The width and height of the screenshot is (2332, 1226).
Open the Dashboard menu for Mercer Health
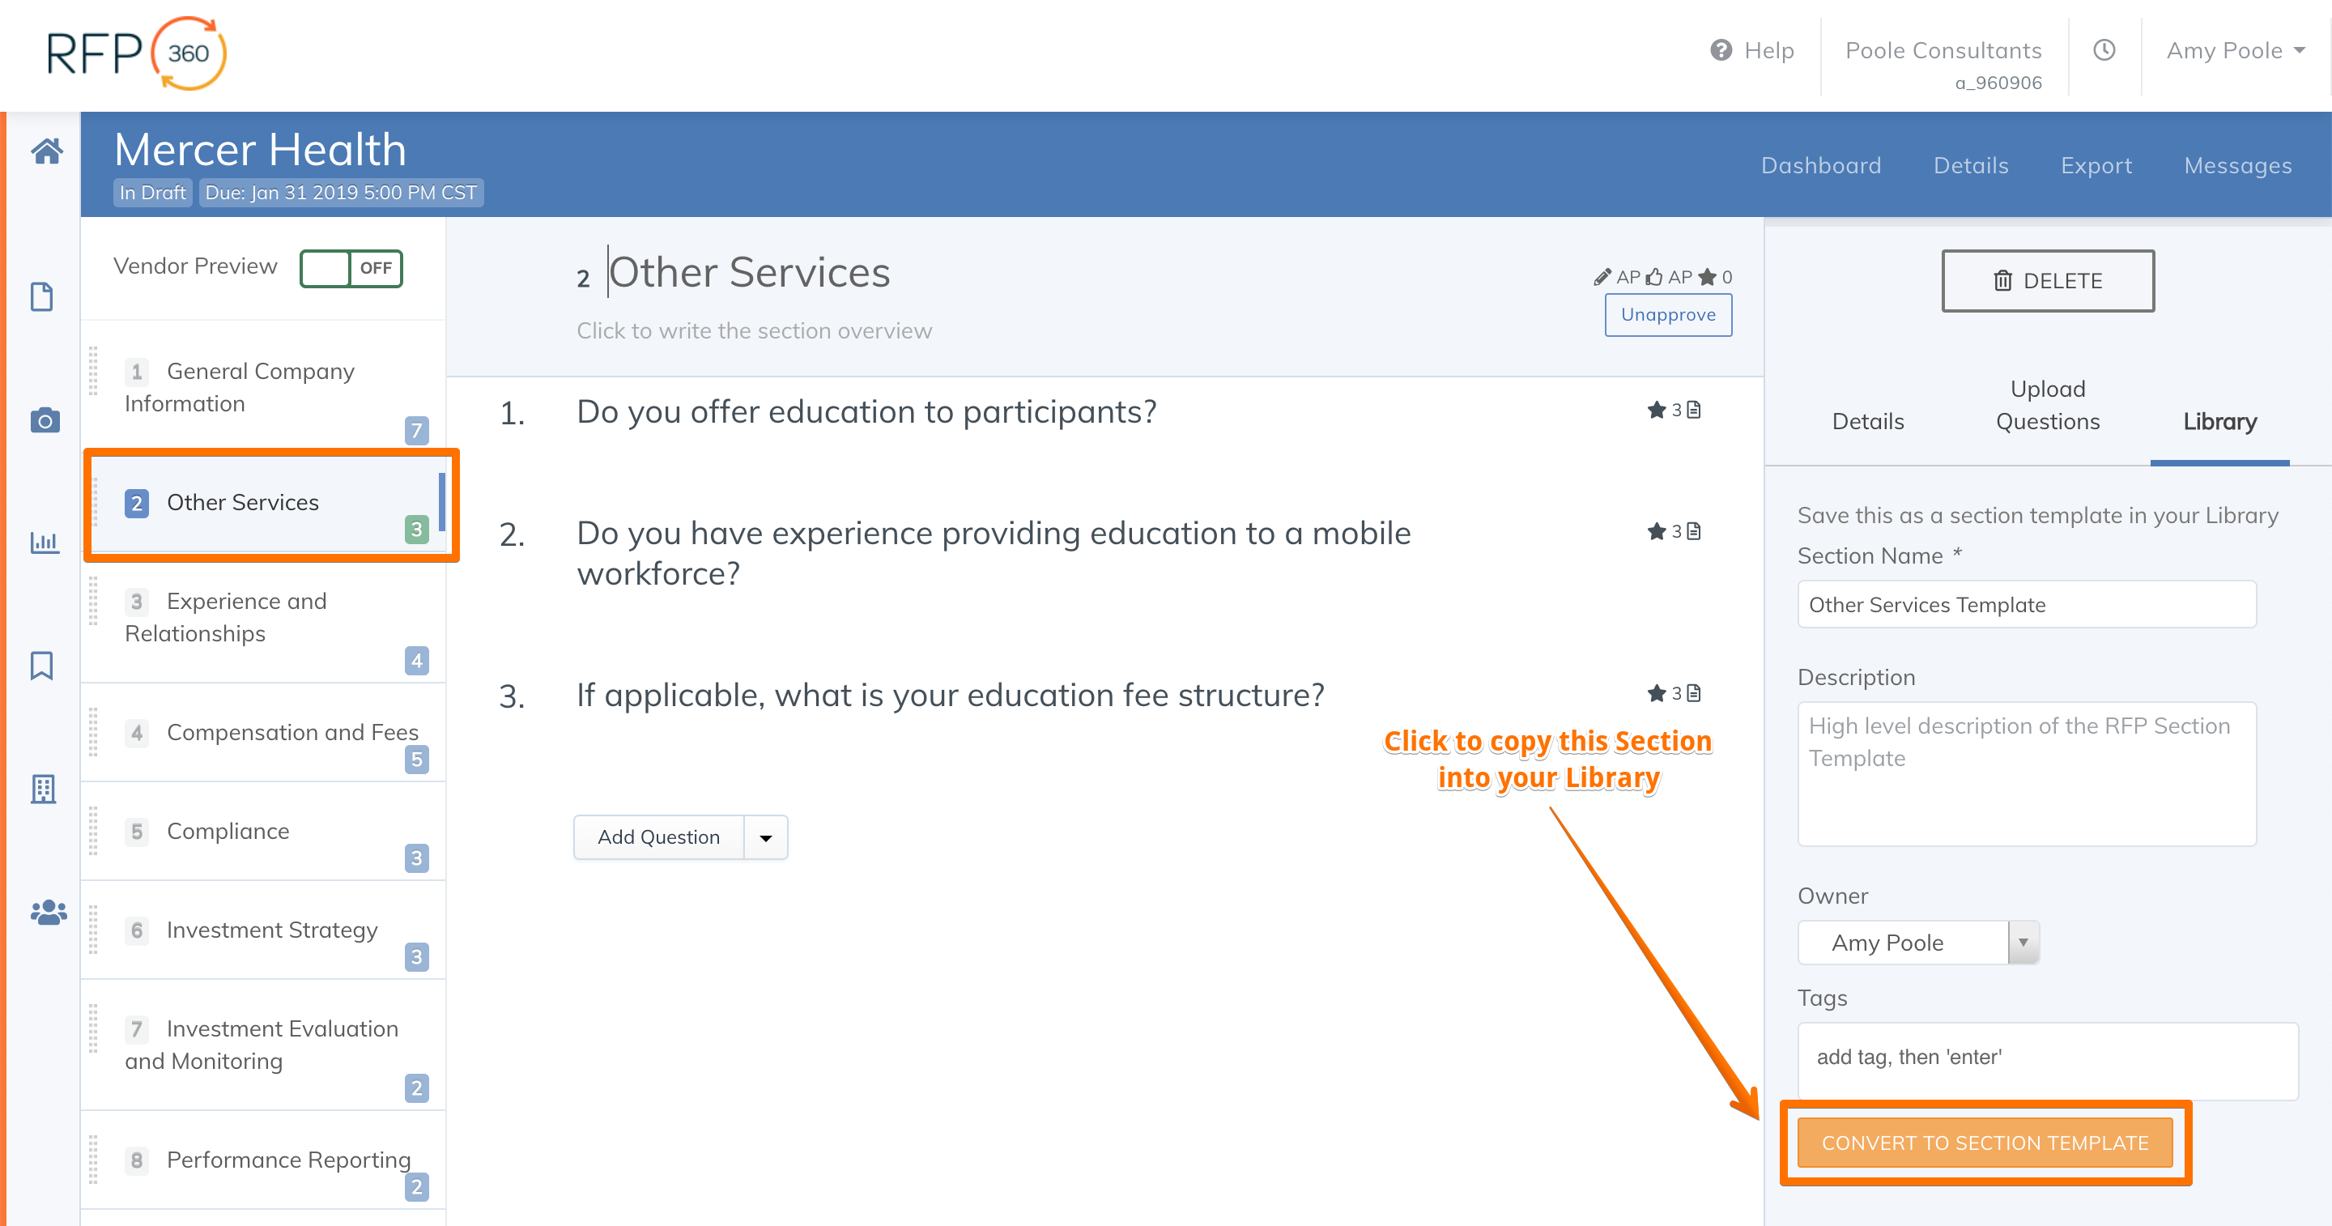coord(1821,165)
